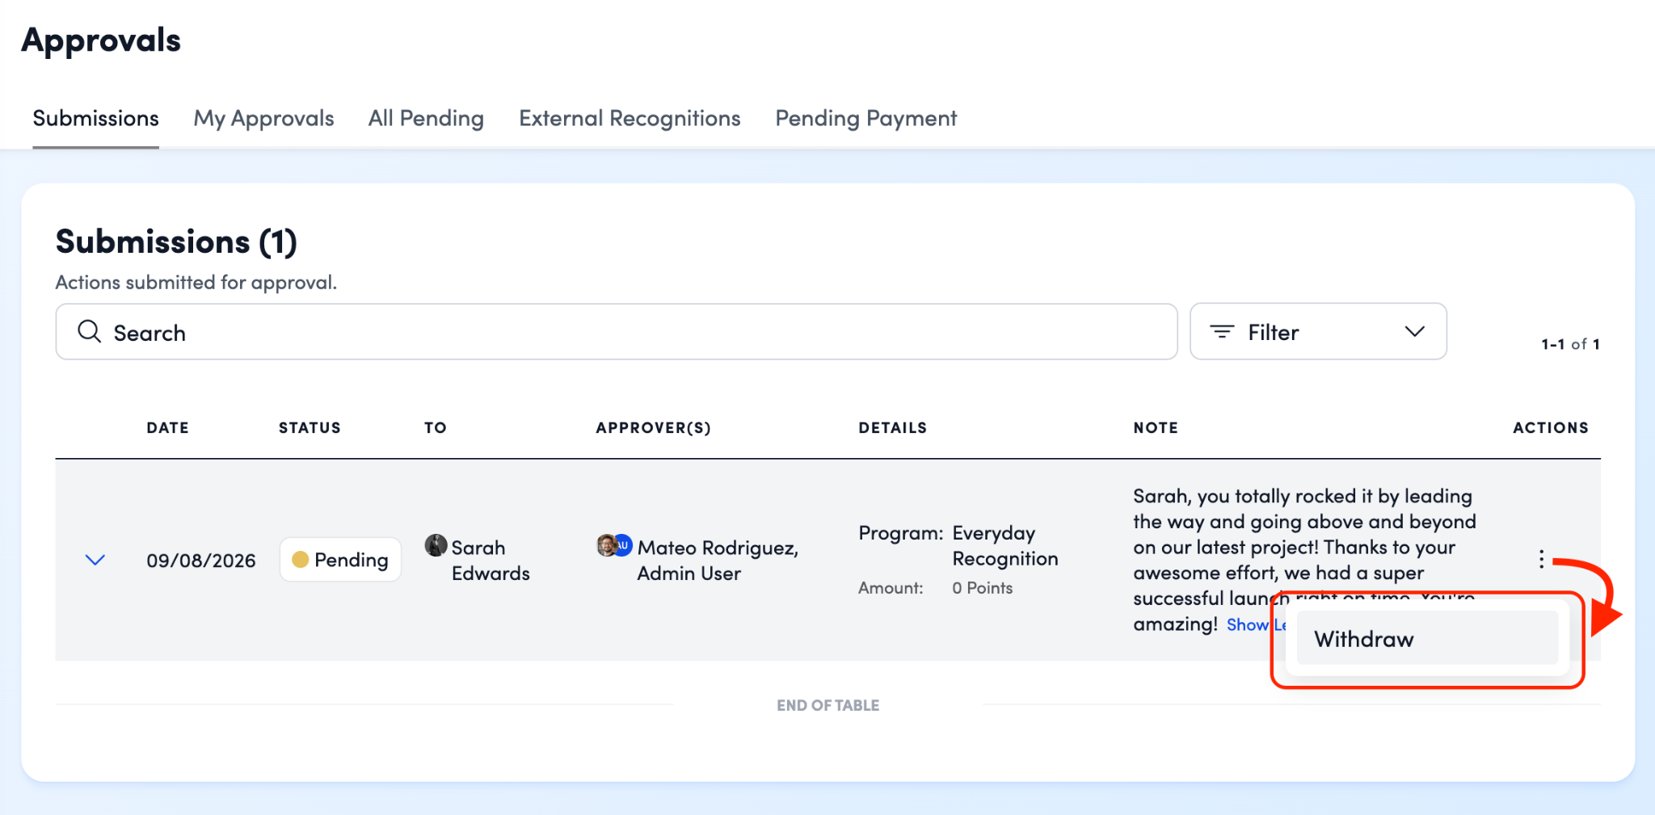Screen dimensions: 1655x815
Task: Click the yellow Pending status dot
Action: [x=300, y=560]
